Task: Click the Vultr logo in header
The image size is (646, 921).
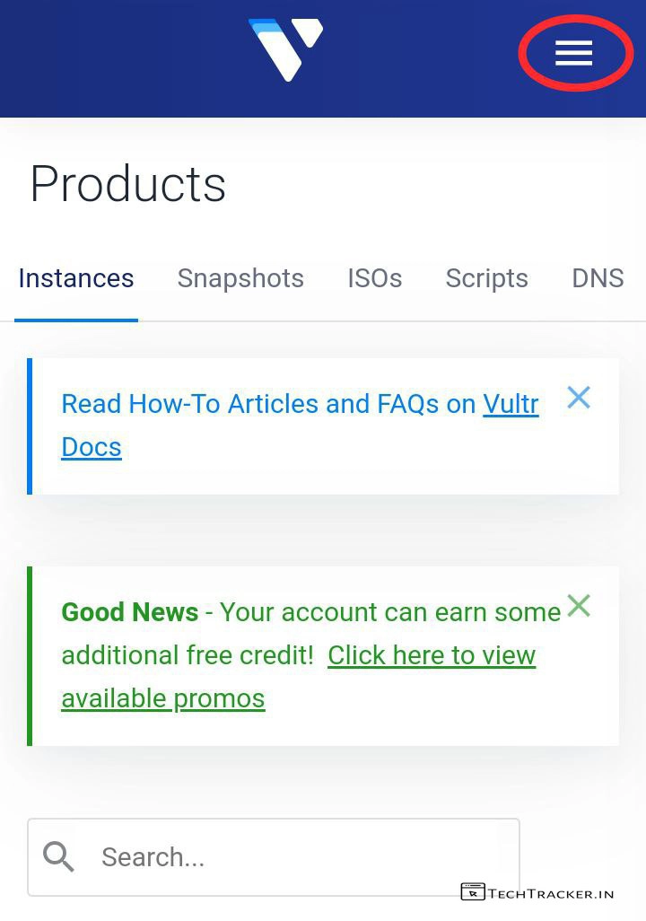Action: click(x=285, y=49)
